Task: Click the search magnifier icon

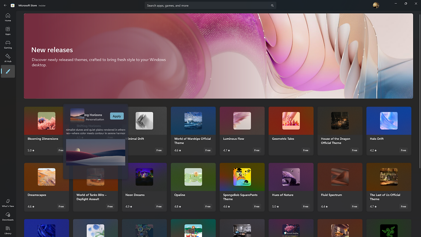Action: tap(272, 5)
